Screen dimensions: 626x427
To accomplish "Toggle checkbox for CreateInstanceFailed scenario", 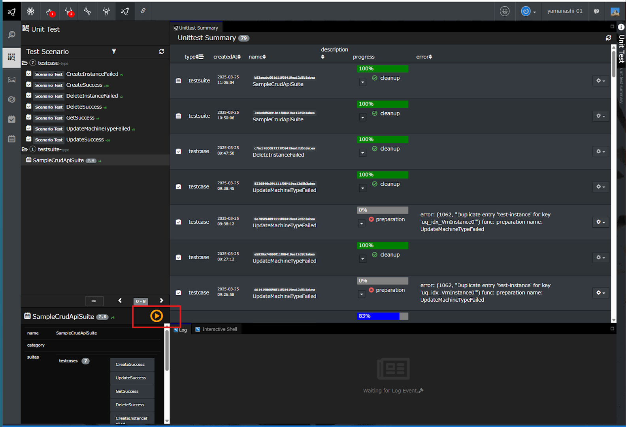I will click(29, 74).
